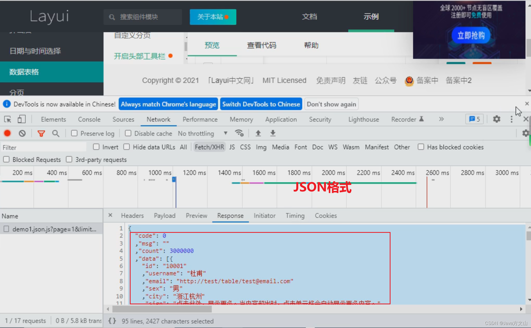Open network conditions panel
The width and height of the screenshot is (531, 328).
pyautogui.click(x=239, y=133)
